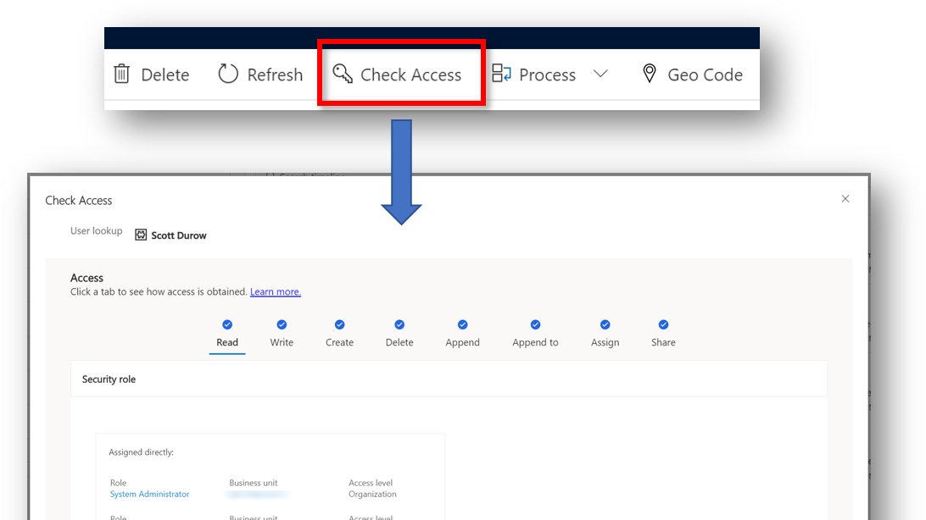Click the Delete trash can icon

tap(121, 74)
